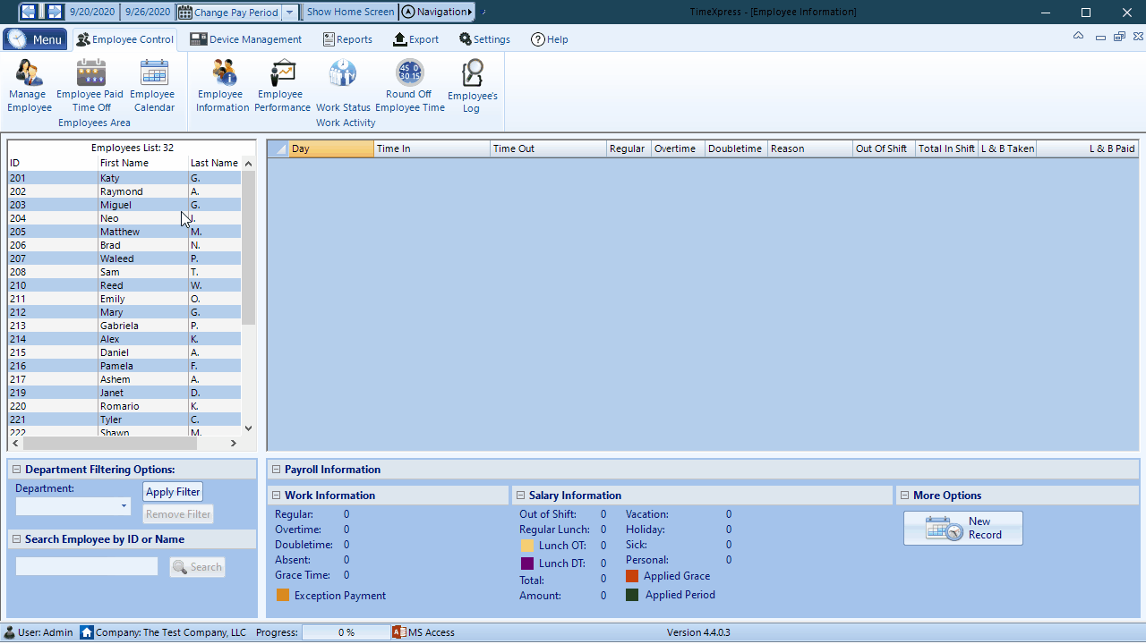Open Manage Employee icon
Image resolution: width=1146 pixels, height=644 pixels.
click(x=30, y=74)
